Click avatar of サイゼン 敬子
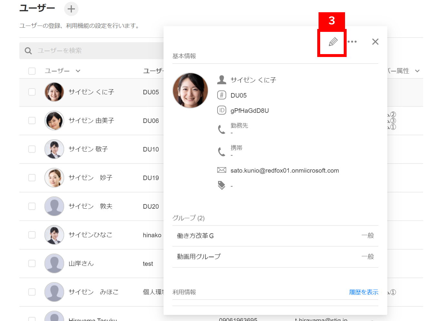437x321 pixels. tap(54, 149)
